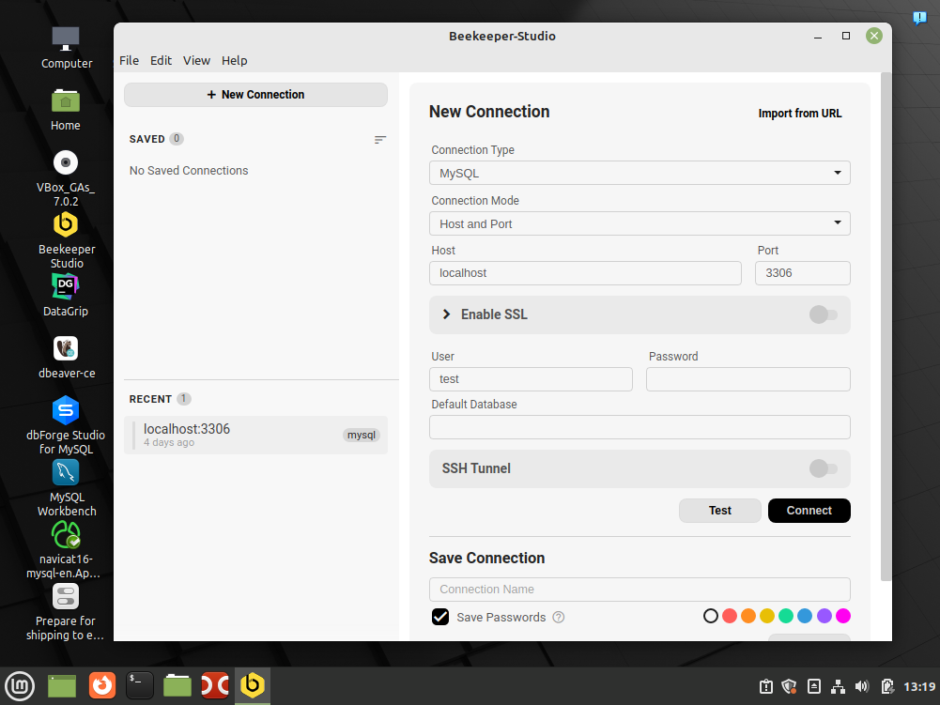The height and width of the screenshot is (705, 940).
Task: Click the Save Passwords help icon
Action: point(558,618)
